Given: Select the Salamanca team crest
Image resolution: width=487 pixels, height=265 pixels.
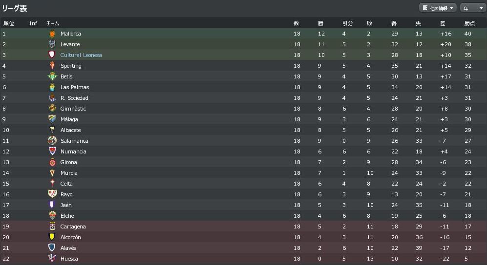Looking at the screenshot, I should point(52,141).
